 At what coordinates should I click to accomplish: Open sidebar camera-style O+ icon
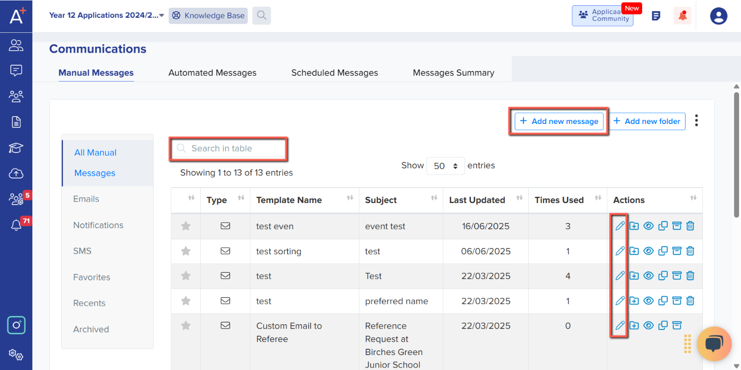16,325
